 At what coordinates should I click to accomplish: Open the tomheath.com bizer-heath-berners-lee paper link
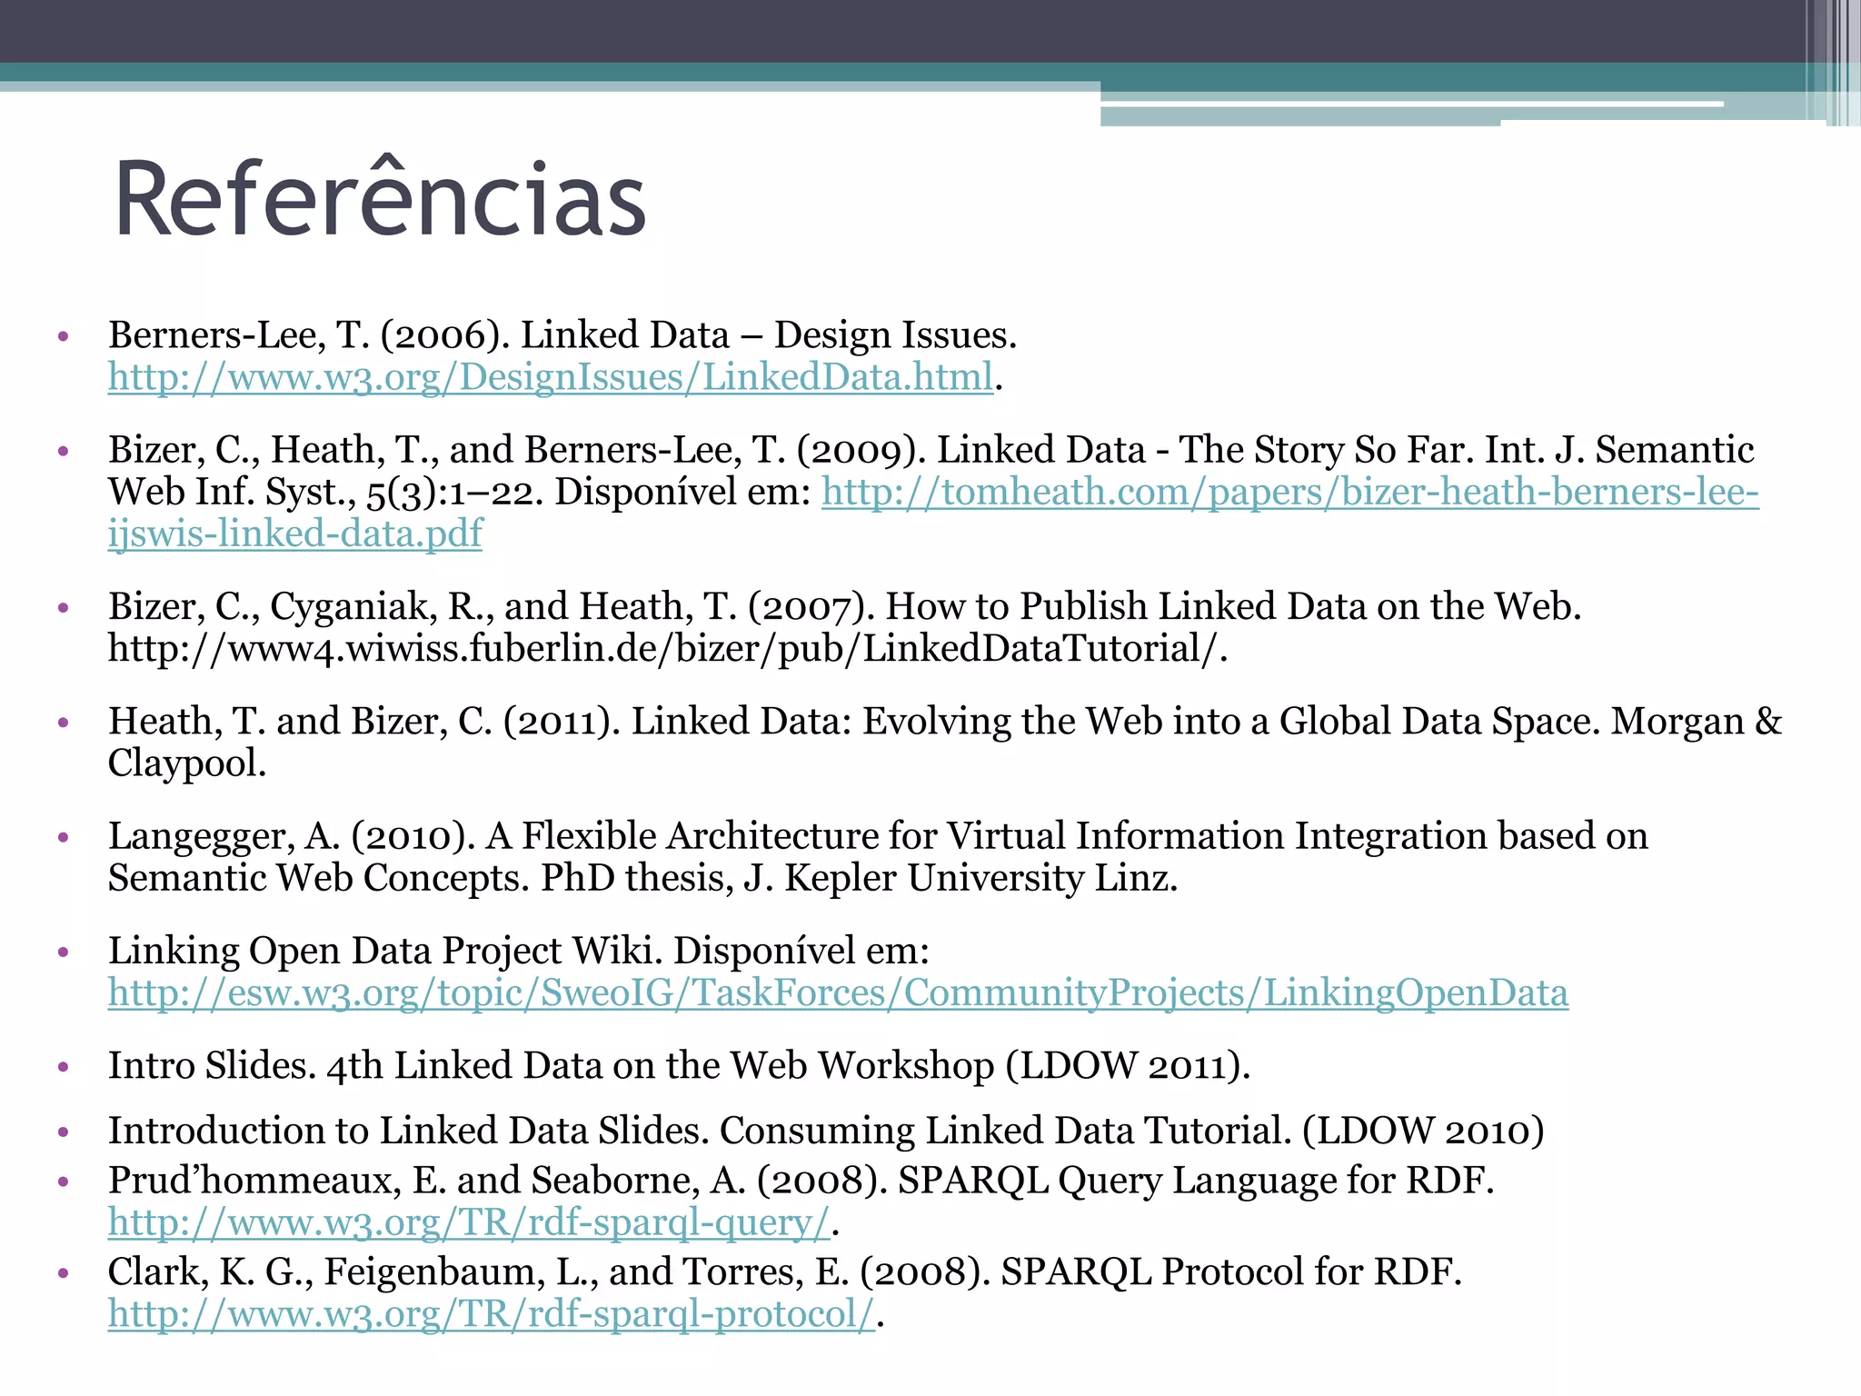[1290, 492]
